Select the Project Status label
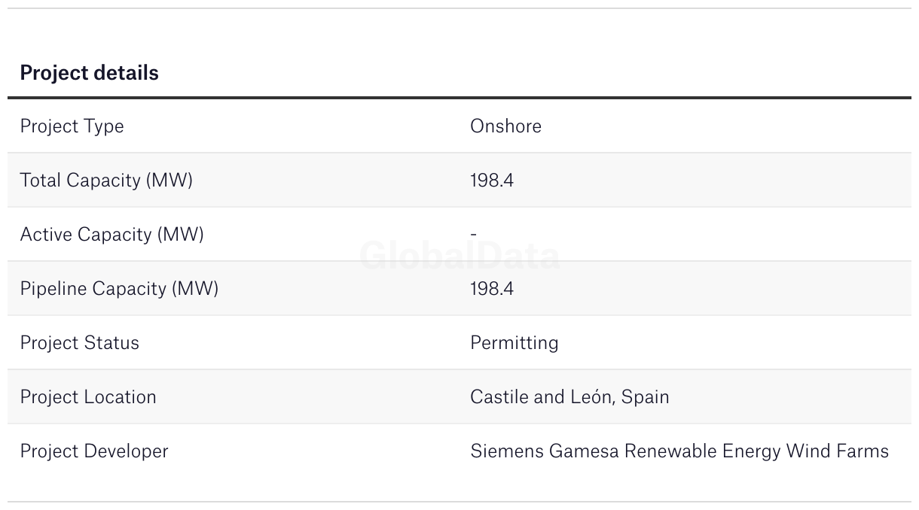Viewport: 919px width, 510px height. tap(79, 343)
